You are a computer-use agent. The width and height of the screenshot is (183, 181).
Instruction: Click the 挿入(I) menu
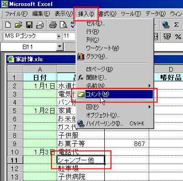[x=86, y=14]
